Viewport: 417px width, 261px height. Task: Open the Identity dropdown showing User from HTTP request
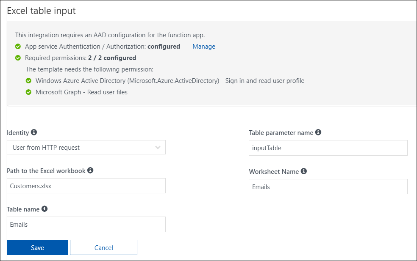coord(86,148)
